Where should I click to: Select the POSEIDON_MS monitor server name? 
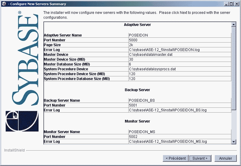(142, 132)
